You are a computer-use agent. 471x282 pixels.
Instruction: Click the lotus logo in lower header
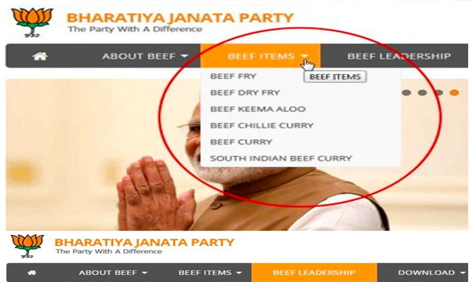pyautogui.click(x=28, y=246)
